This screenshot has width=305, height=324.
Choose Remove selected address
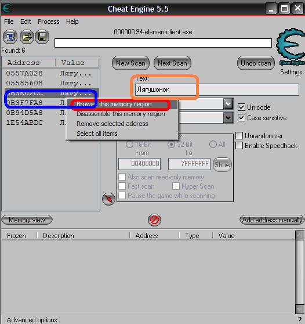122,124
